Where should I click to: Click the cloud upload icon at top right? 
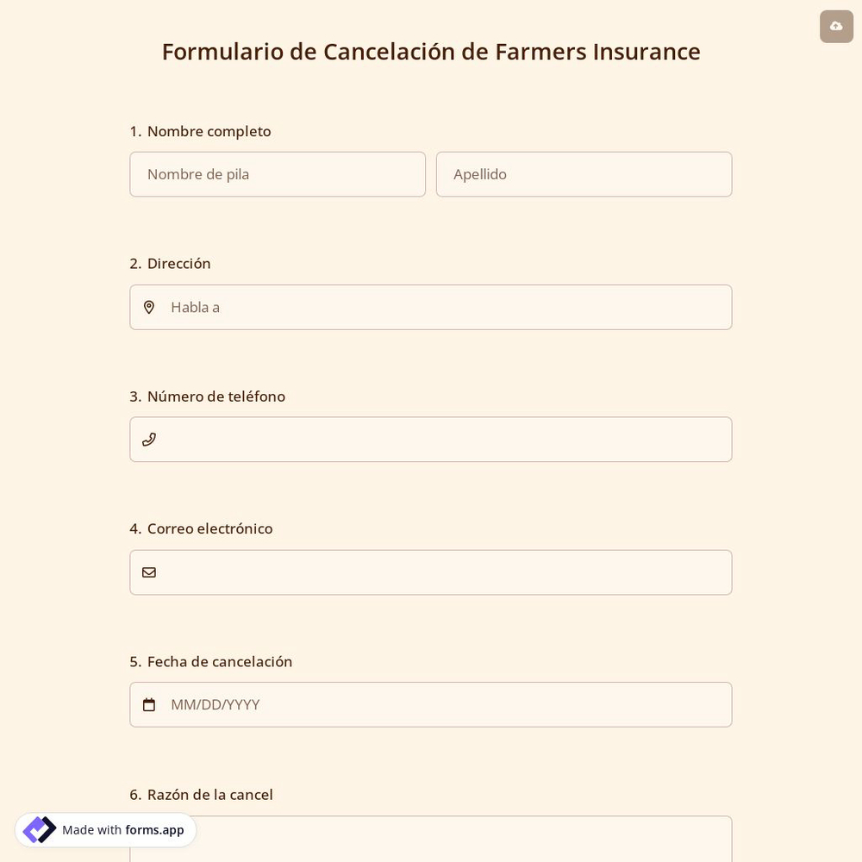(x=835, y=26)
